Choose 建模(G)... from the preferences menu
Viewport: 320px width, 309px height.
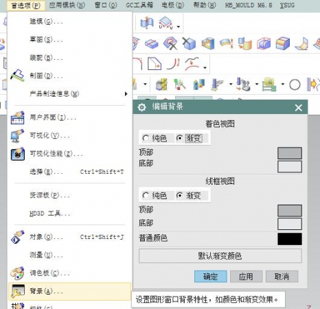pos(70,21)
